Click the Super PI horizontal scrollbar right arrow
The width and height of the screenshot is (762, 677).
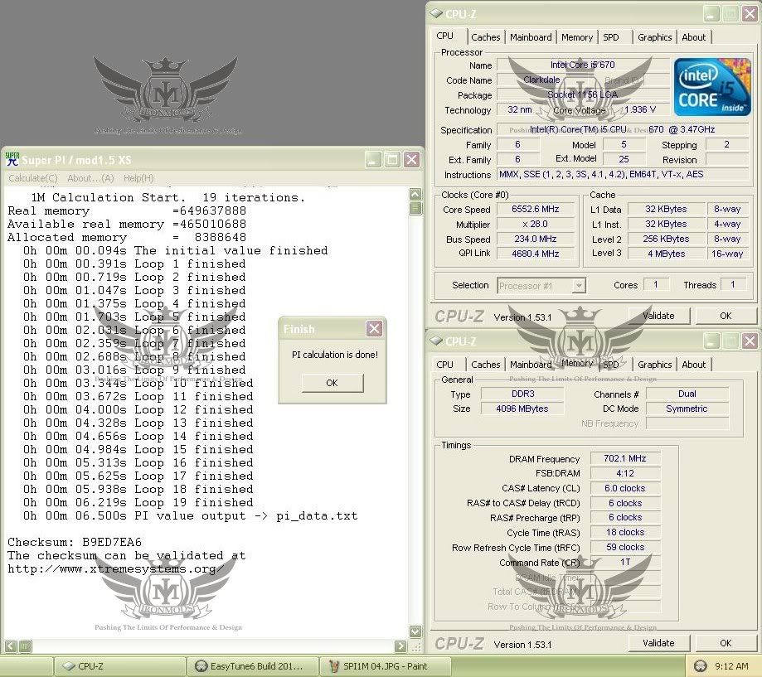tap(400, 646)
